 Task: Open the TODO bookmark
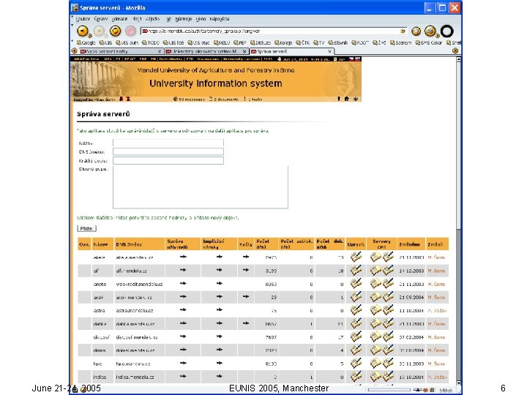click(x=151, y=42)
